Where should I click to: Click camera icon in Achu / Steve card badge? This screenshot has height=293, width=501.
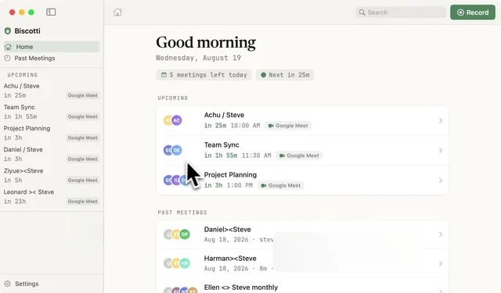point(271,126)
